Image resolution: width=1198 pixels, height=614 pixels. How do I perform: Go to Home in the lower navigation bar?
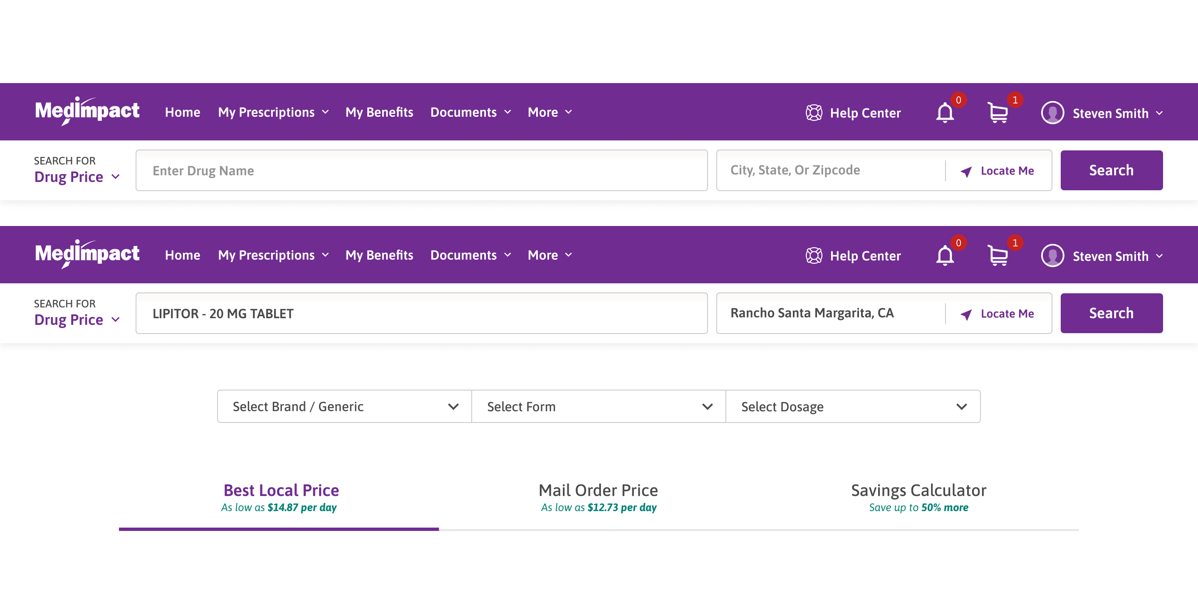[183, 255]
